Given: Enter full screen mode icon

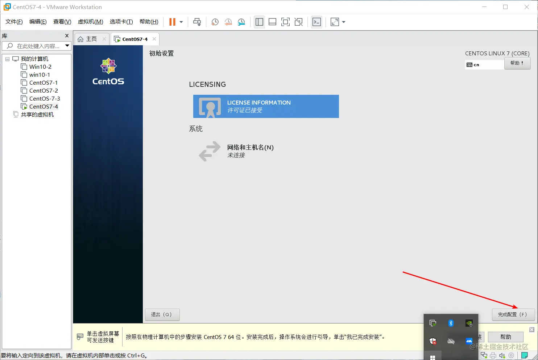Looking at the screenshot, I should tap(285, 22).
